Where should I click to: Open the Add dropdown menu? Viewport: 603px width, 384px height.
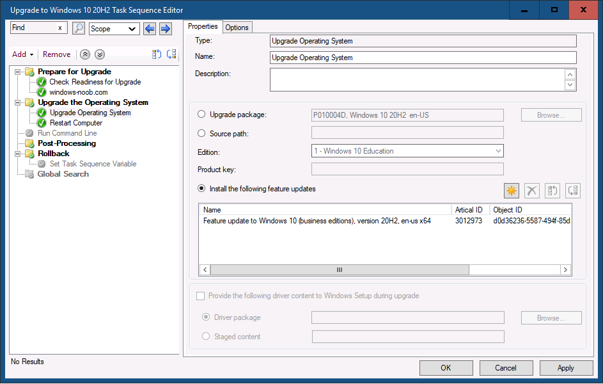[x=22, y=54]
